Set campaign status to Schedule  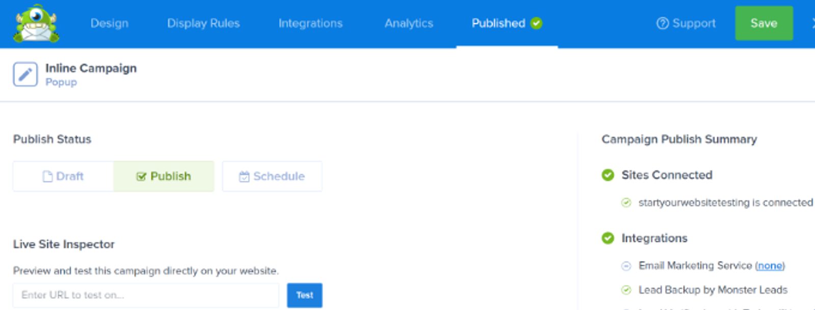[271, 176]
